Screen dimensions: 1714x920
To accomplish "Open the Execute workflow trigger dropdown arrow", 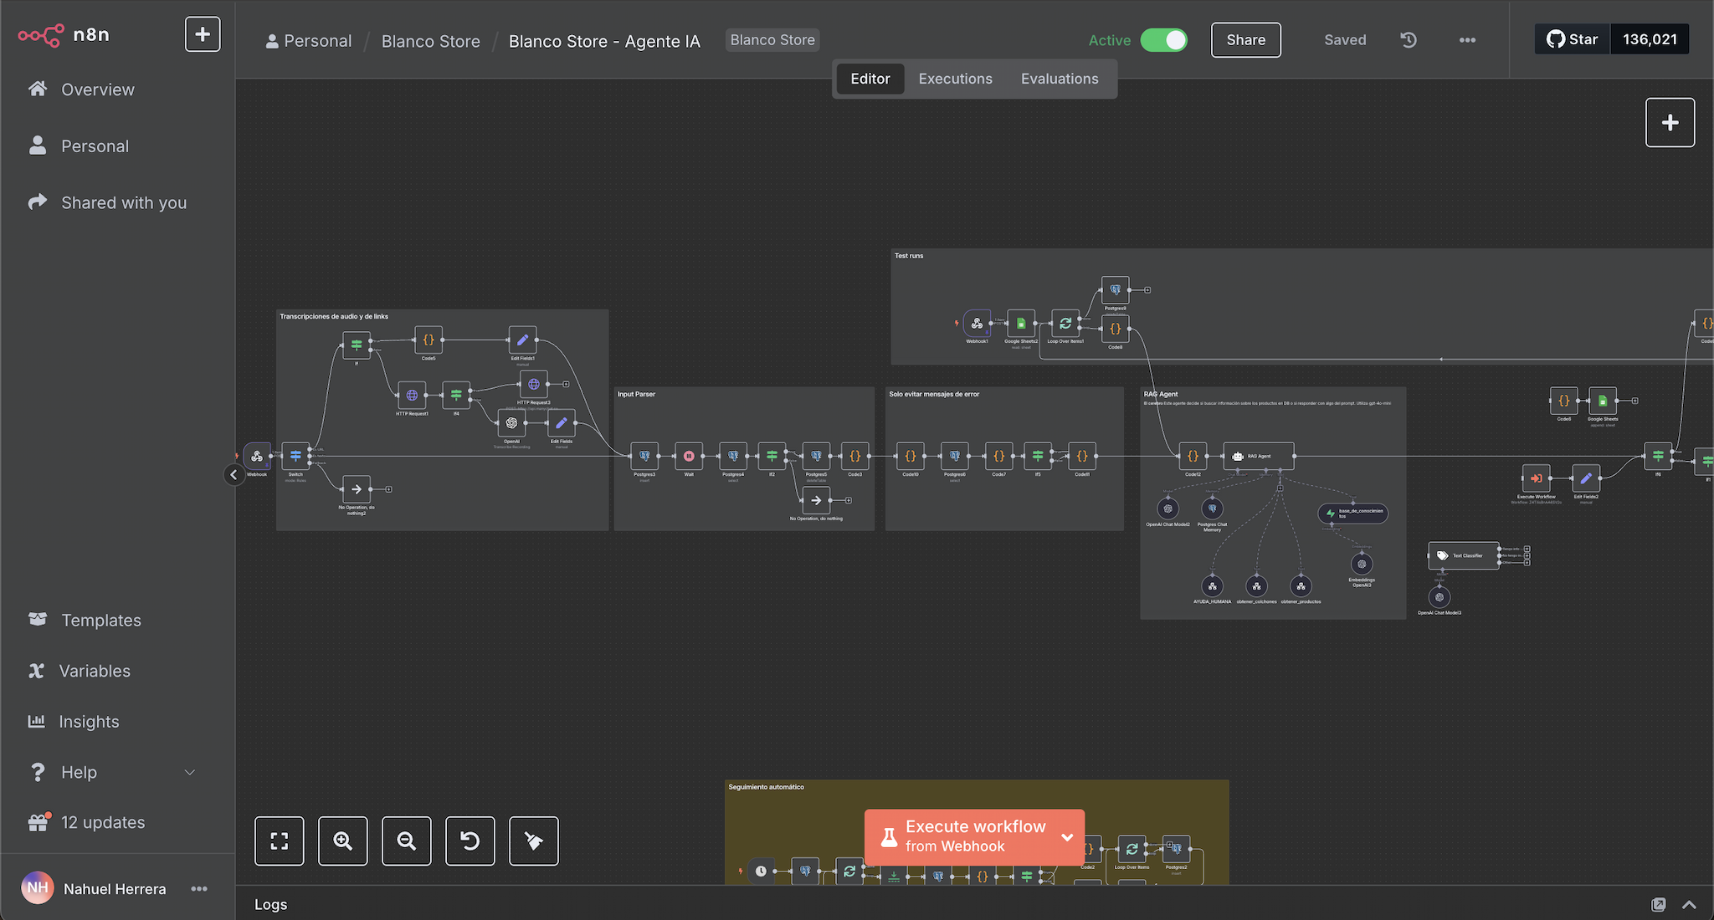I will 1068,837.
